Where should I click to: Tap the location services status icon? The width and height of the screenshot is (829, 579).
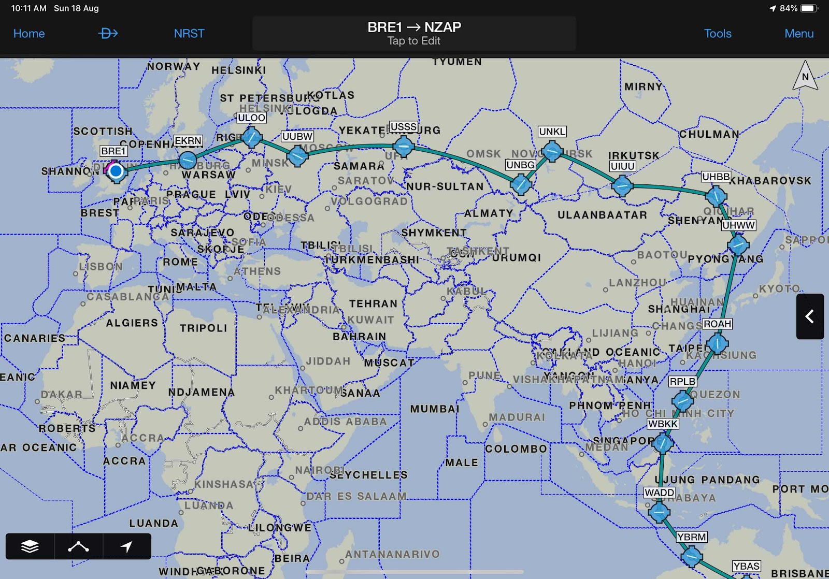(773, 8)
